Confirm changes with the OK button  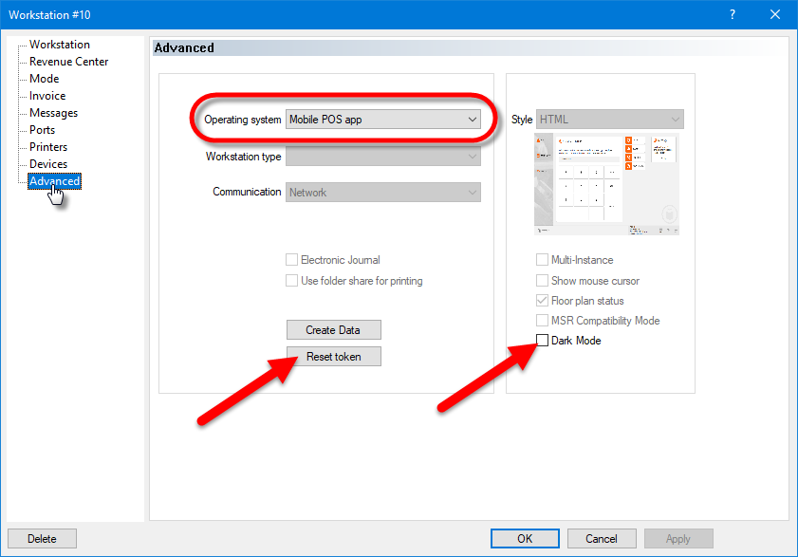[x=525, y=539]
